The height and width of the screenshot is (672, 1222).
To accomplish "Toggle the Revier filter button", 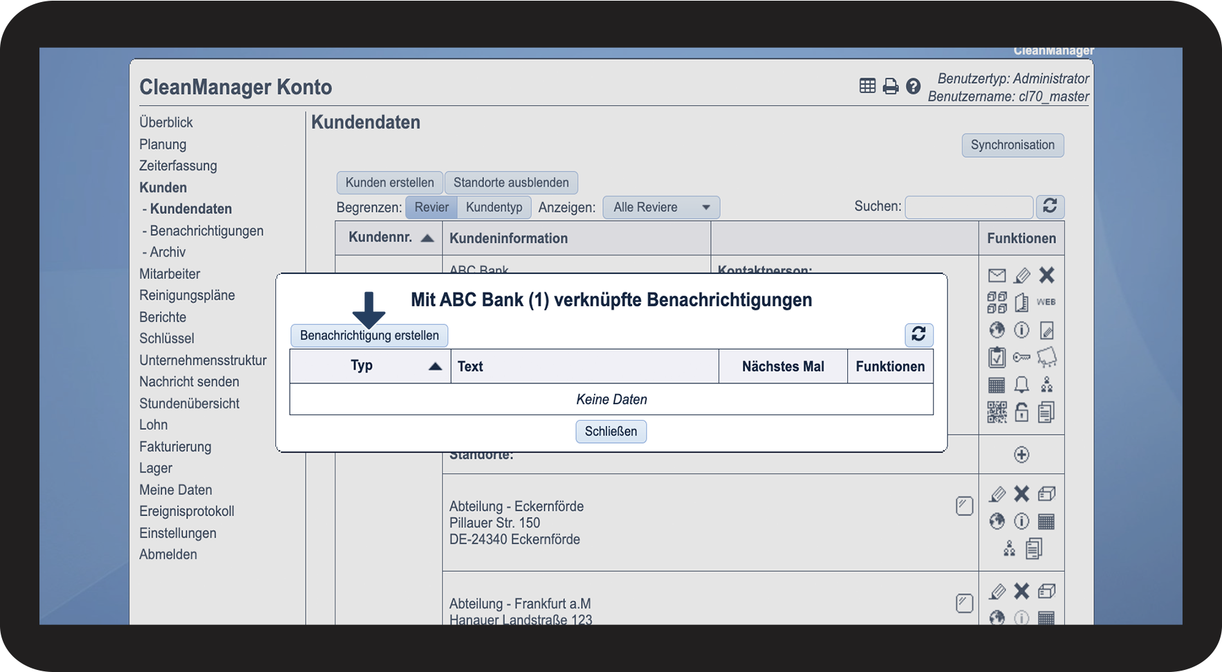I will [432, 208].
